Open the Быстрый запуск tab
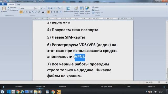168x94 pixels. pyautogui.click(x=106, y=86)
